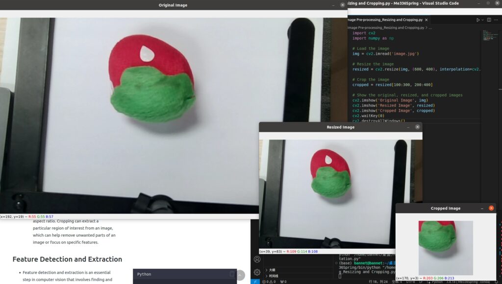This screenshot has height=284, width=502.
Task: Split the editor with the split icon
Action: [x=489, y=20]
